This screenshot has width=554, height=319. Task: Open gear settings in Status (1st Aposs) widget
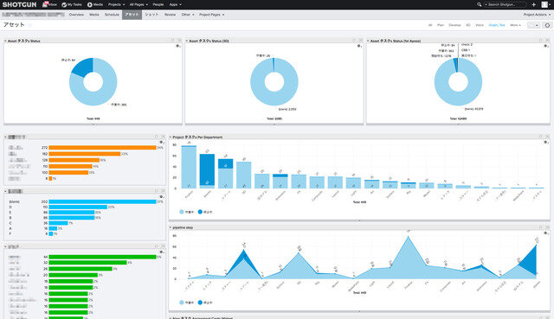click(546, 46)
